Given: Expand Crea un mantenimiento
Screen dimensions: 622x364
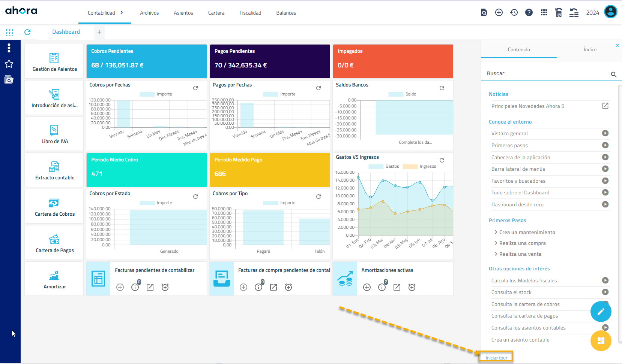Looking at the screenshot, I should (x=524, y=232).
